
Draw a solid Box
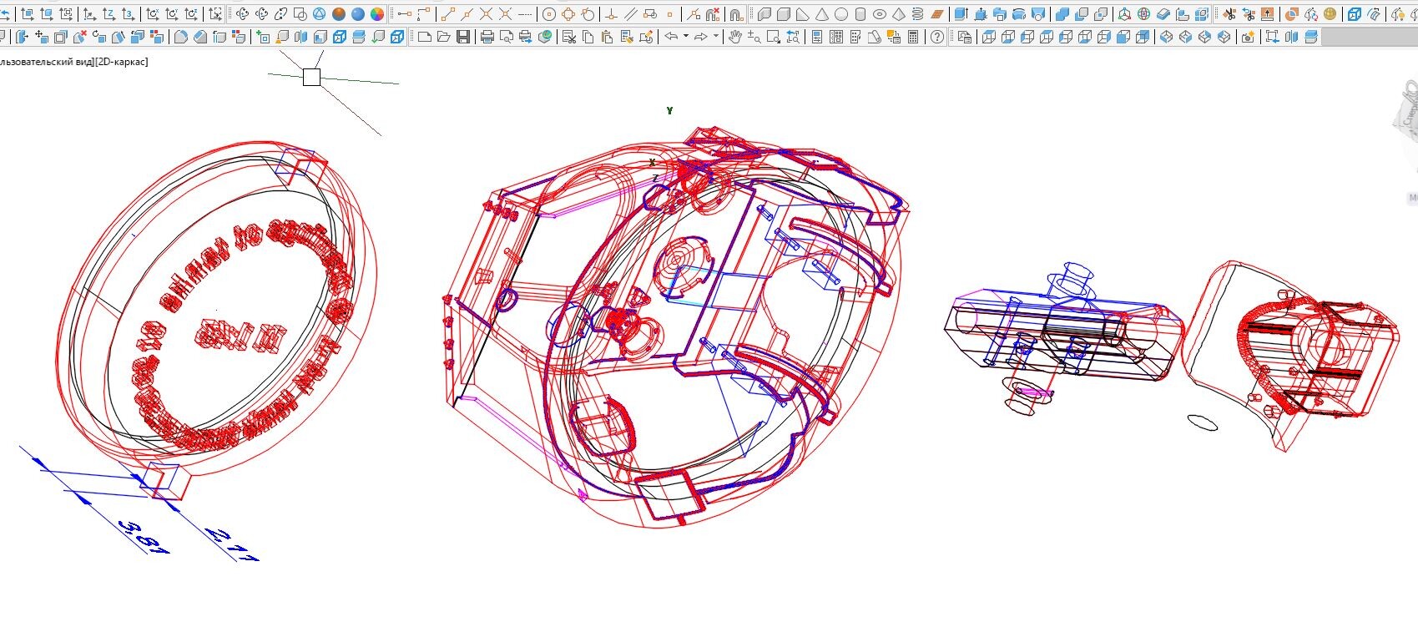[783, 14]
